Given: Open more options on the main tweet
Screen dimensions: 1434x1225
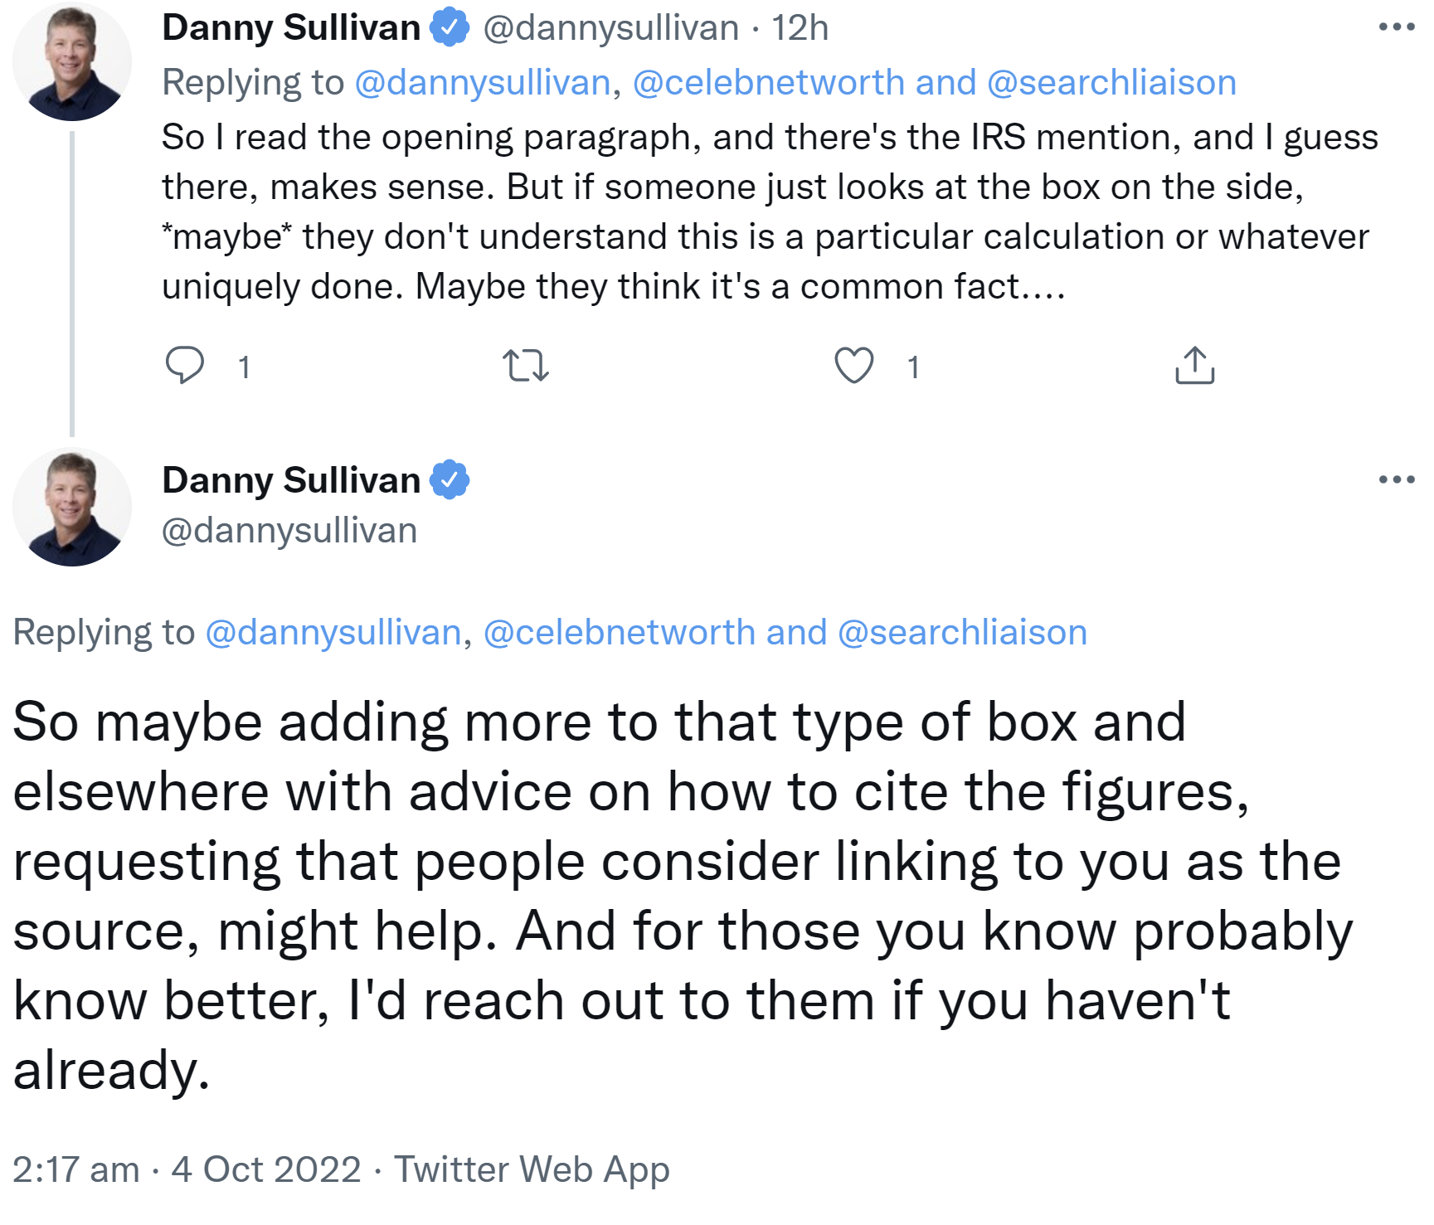Looking at the screenshot, I should (1396, 479).
